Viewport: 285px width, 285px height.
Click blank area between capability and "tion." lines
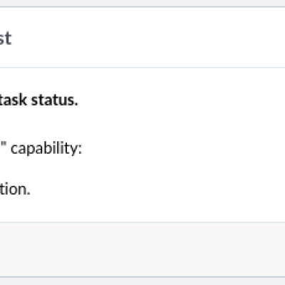142,169
